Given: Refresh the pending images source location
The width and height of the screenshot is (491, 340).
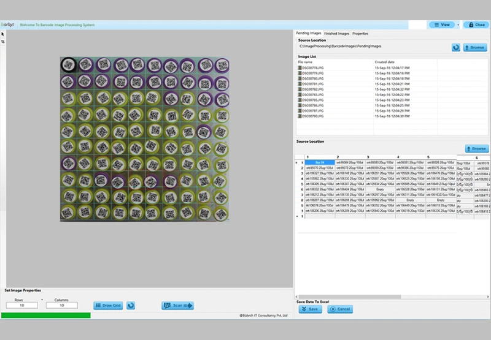Looking at the screenshot, I should coord(455,48).
